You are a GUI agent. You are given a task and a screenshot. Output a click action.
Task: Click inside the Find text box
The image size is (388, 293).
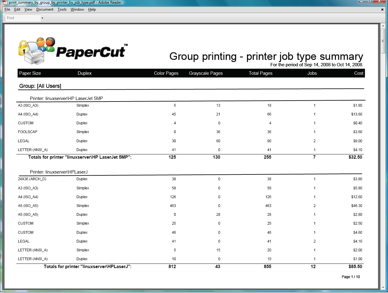23,18
